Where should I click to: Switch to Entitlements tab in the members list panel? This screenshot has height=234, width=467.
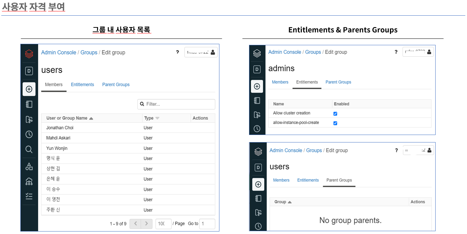coord(82,85)
